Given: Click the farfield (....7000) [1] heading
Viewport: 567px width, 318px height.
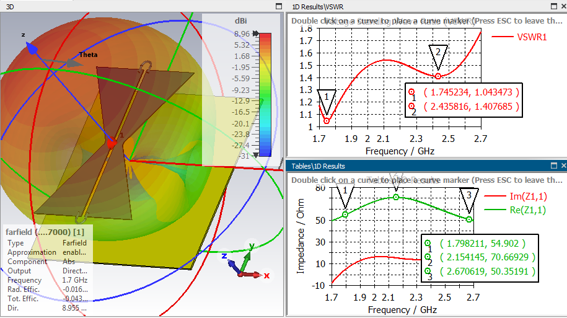Looking at the screenshot, I should 45,232.
